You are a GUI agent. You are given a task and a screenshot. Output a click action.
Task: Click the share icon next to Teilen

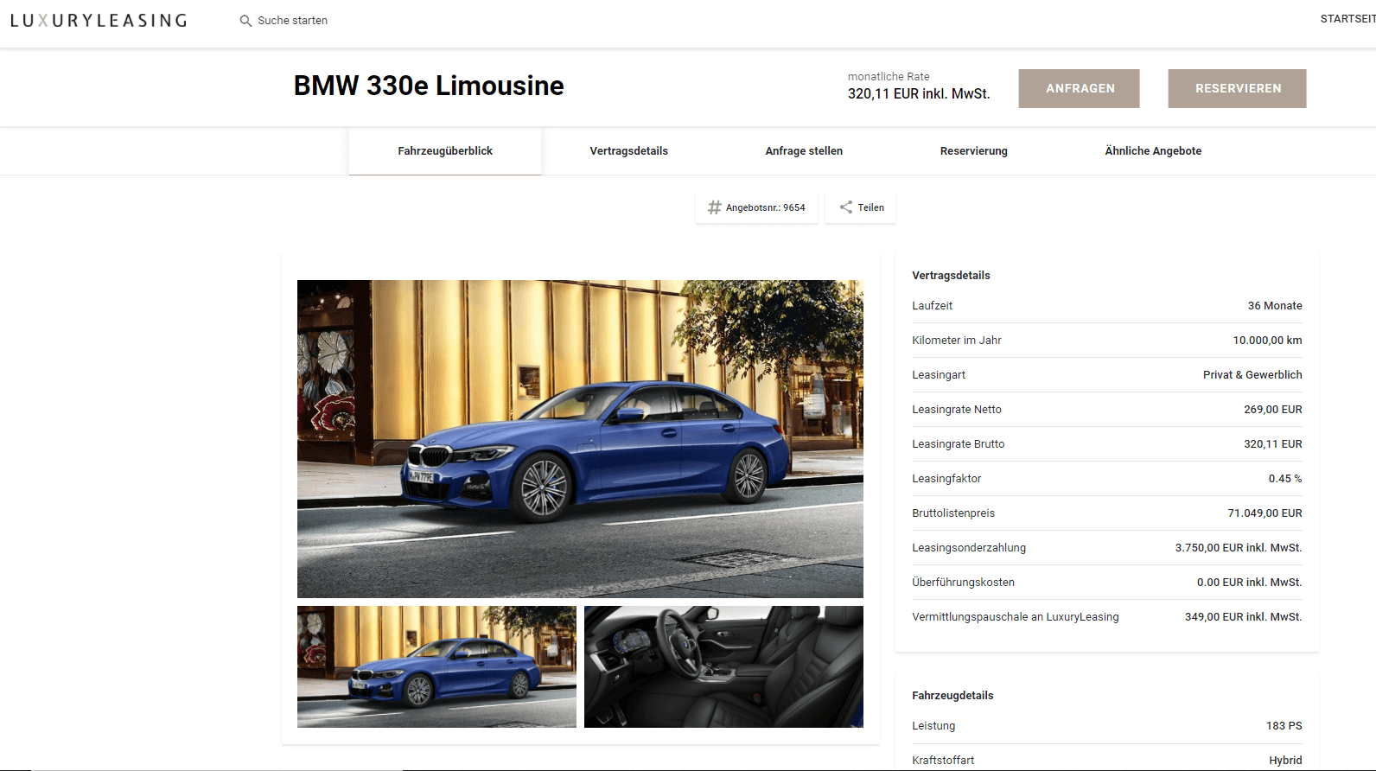(846, 207)
